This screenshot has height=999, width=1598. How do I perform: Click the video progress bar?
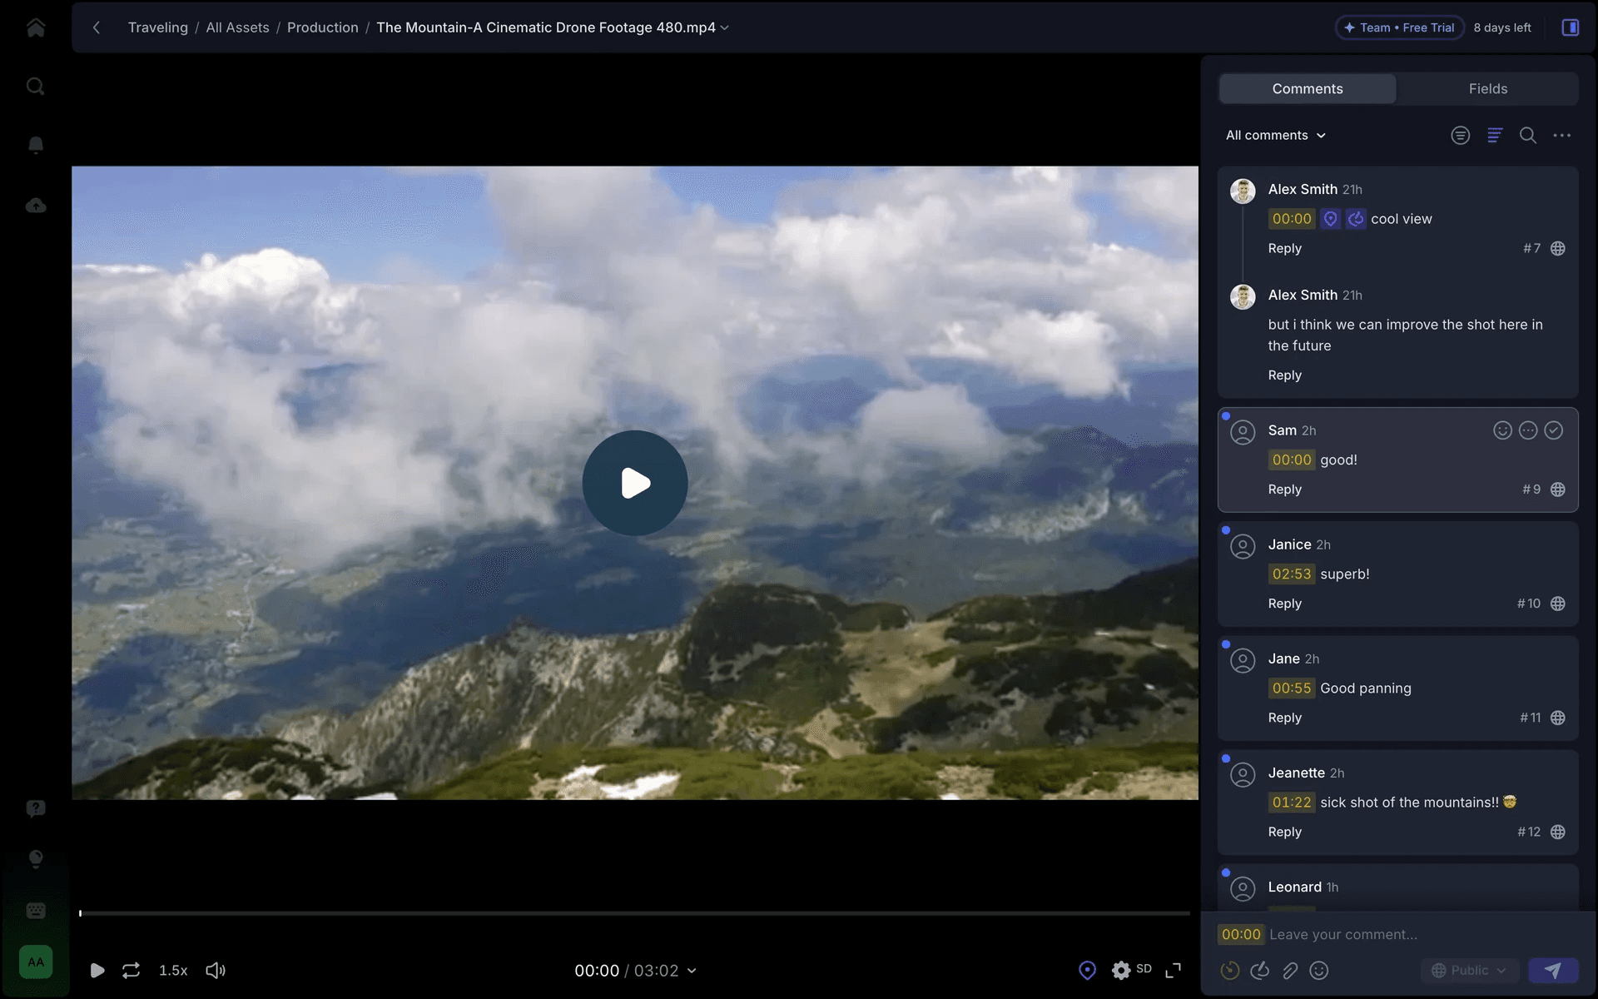(634, 913)
